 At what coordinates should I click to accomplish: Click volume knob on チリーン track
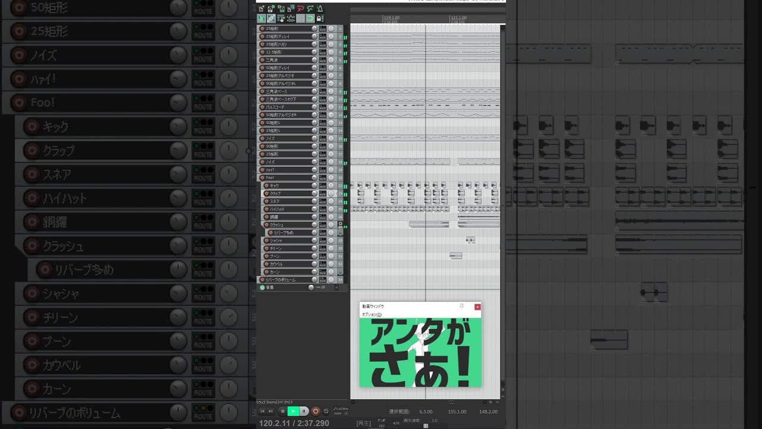click(314, 248)
